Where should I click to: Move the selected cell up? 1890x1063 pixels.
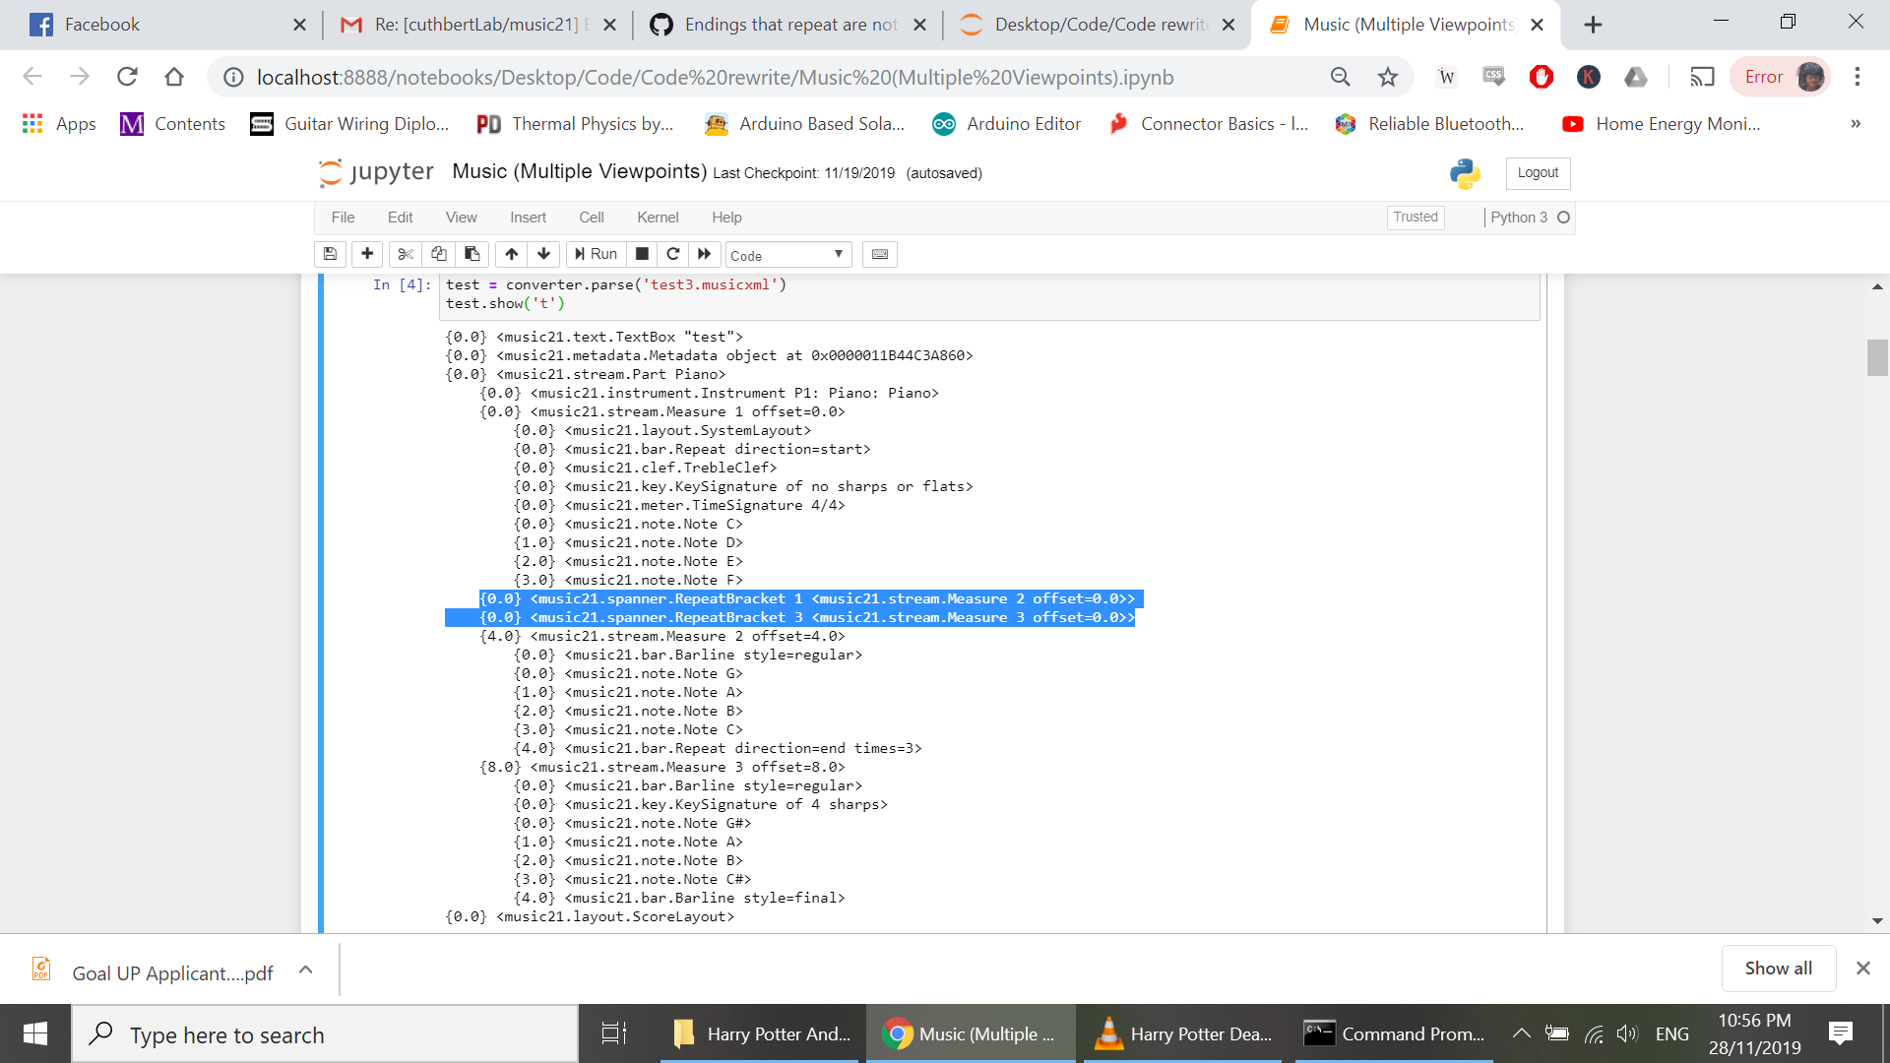pyautogui.click(x=511, y=254)
